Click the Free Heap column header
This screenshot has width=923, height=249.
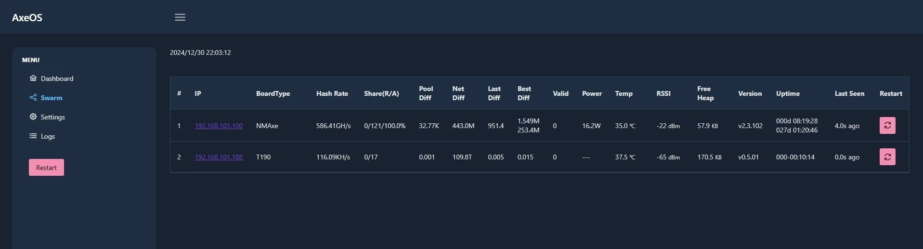point(705,93)
